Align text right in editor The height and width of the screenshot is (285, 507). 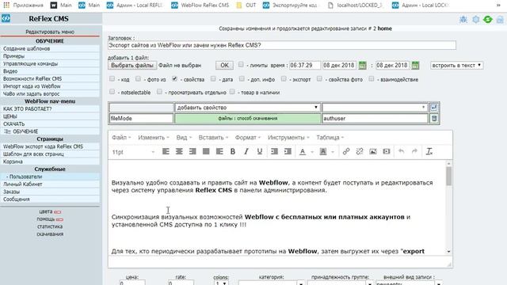193,151
